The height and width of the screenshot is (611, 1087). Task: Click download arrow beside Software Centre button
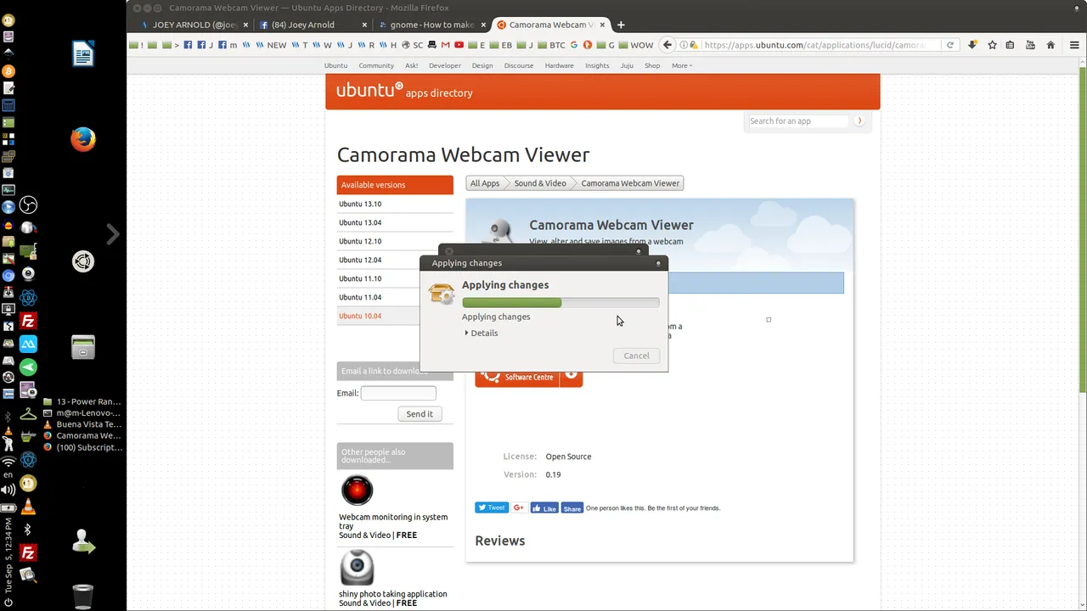point(572,375)
